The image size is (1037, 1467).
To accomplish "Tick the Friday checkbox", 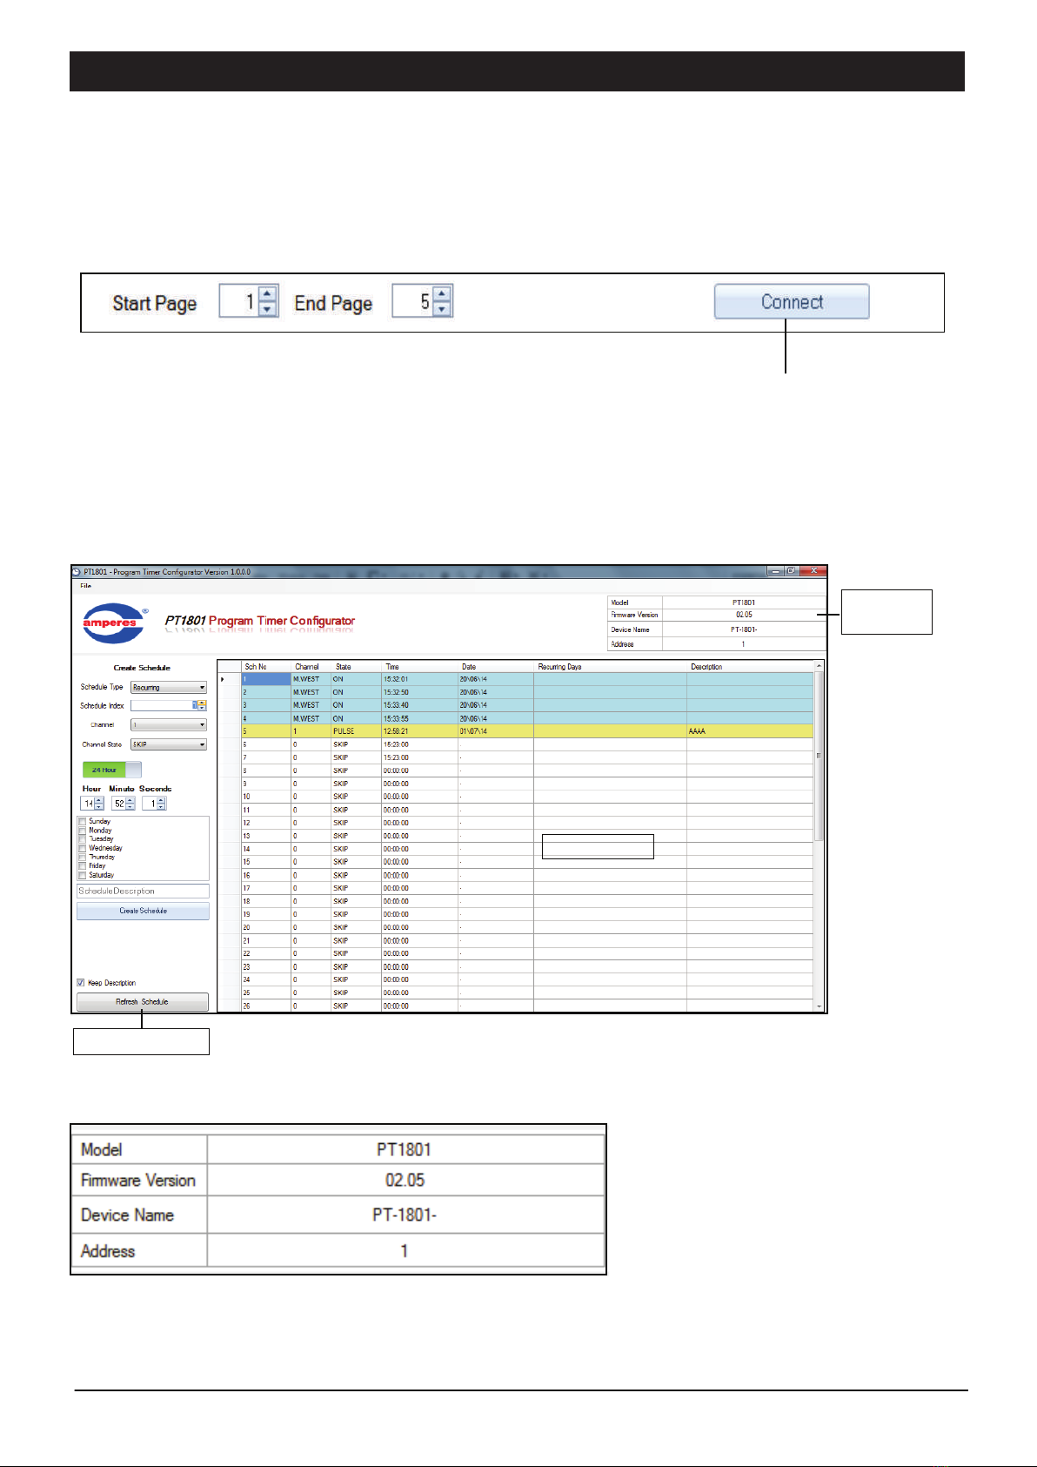I will [83, 866].
